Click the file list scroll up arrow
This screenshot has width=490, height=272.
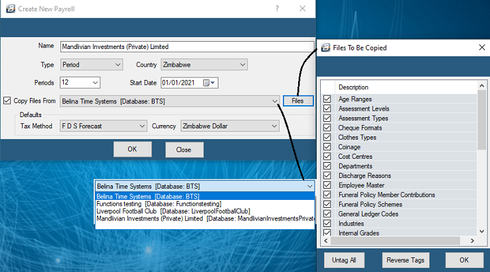tap(482, 85)
